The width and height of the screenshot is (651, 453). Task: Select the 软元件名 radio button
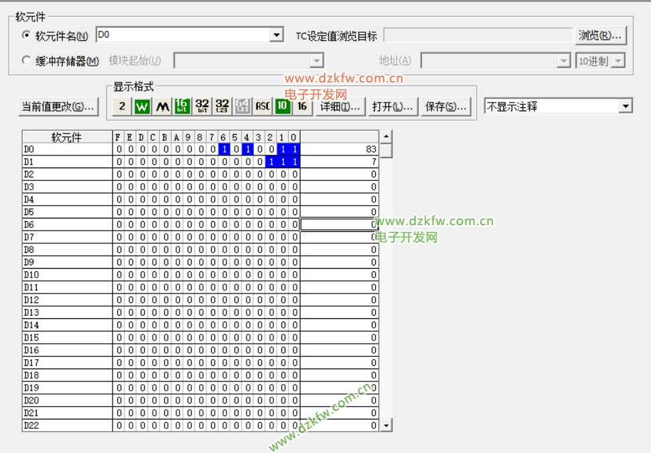pyautogui.click(x=27, y=36)
